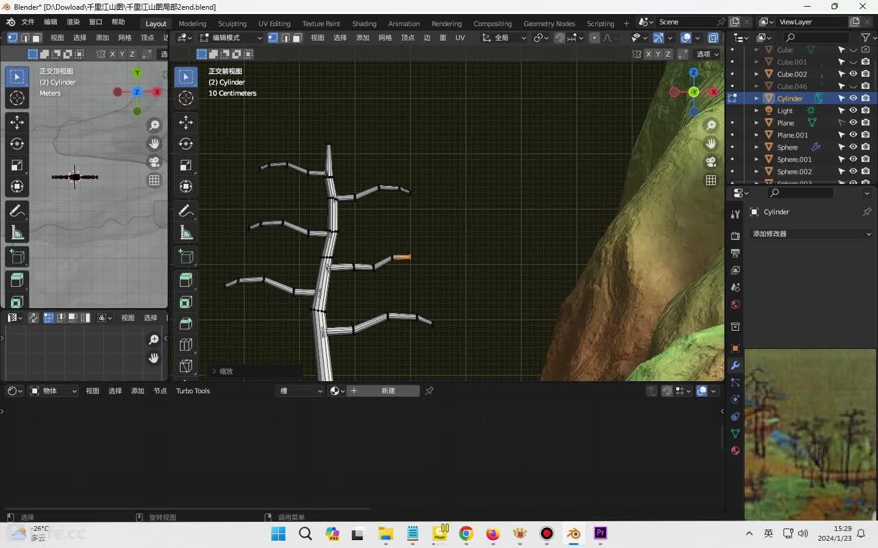Disable Cube.002 in renders camera icon

[866, 74]
